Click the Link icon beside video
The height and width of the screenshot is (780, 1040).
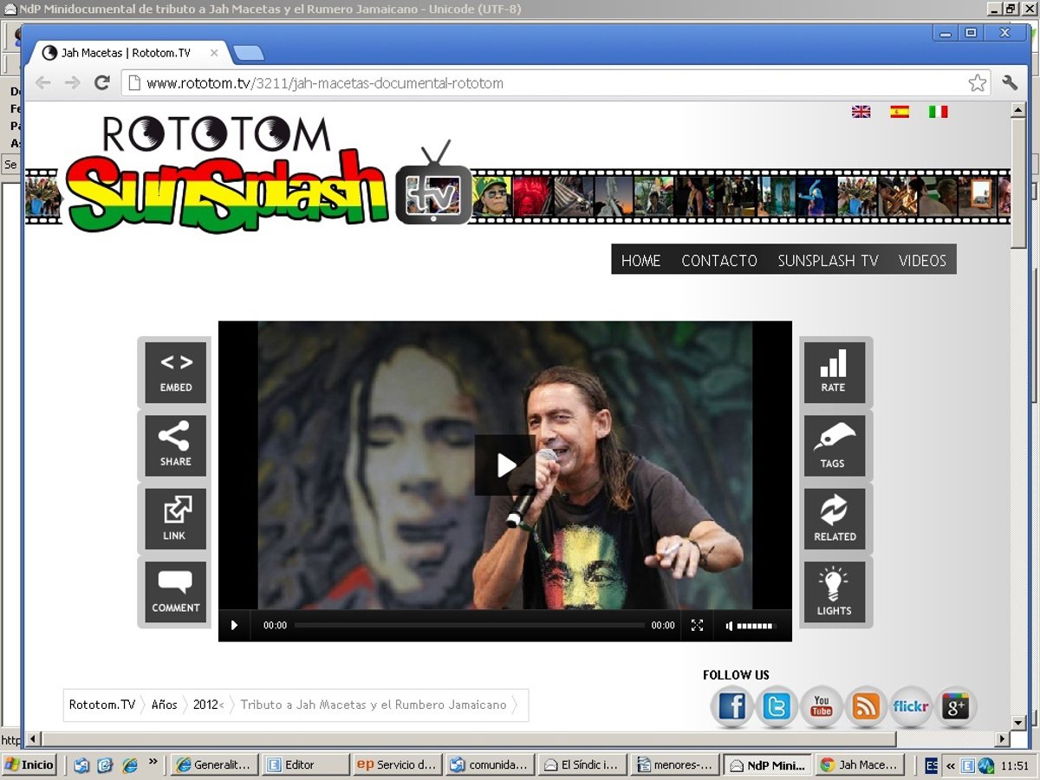175,518
